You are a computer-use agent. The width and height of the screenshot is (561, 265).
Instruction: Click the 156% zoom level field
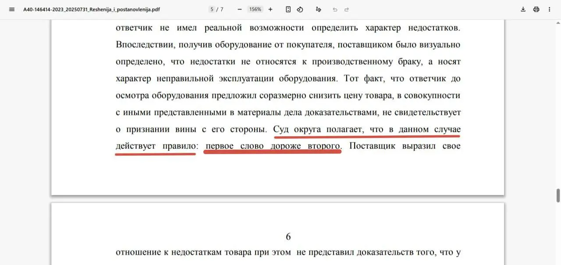(x=255, y=9)
